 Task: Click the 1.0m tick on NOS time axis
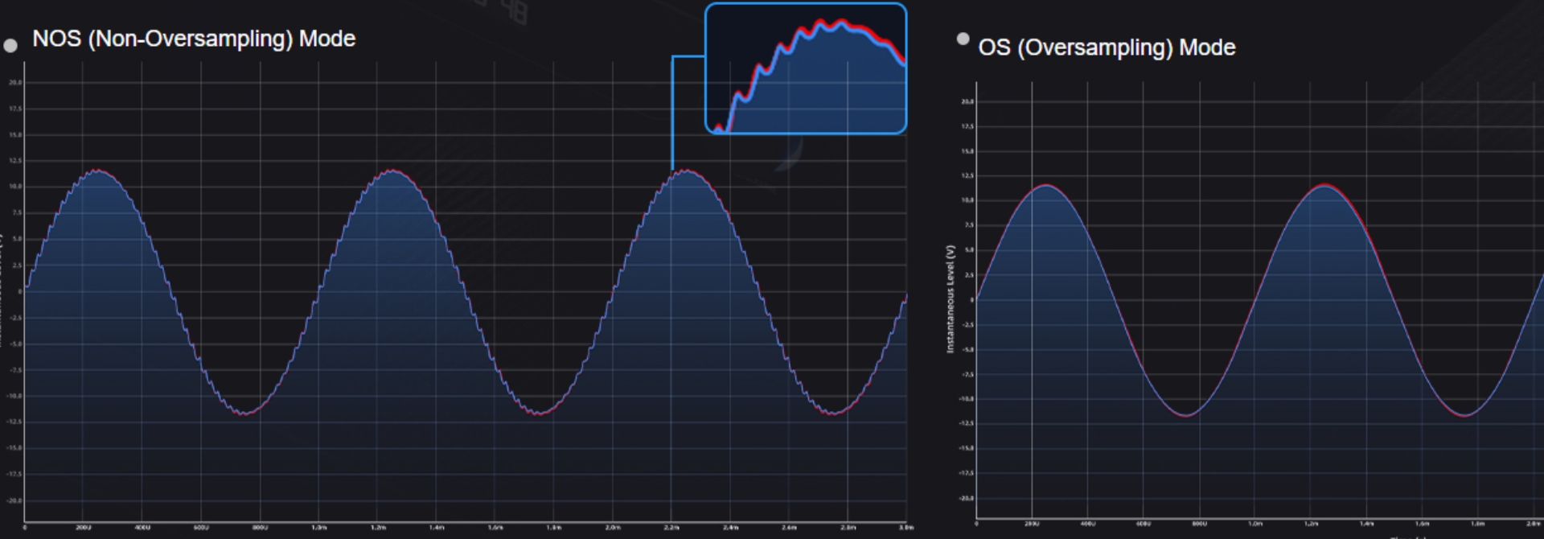[318, 528]
